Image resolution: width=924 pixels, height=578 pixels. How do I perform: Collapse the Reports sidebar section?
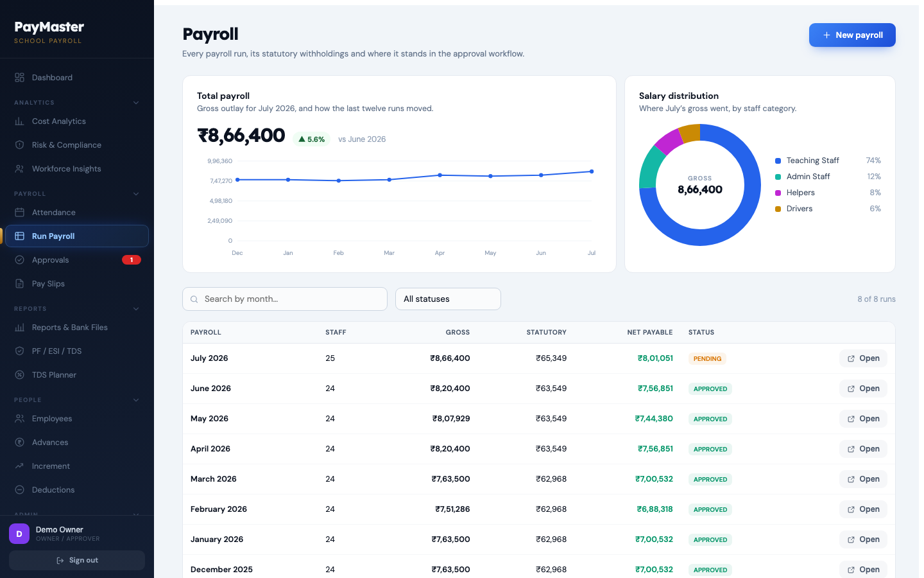136,309
